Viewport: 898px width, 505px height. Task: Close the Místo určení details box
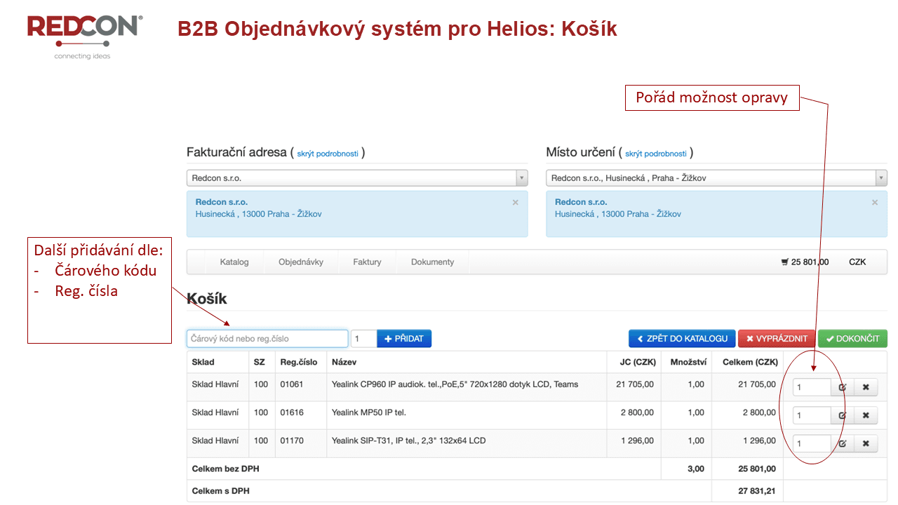875,202
